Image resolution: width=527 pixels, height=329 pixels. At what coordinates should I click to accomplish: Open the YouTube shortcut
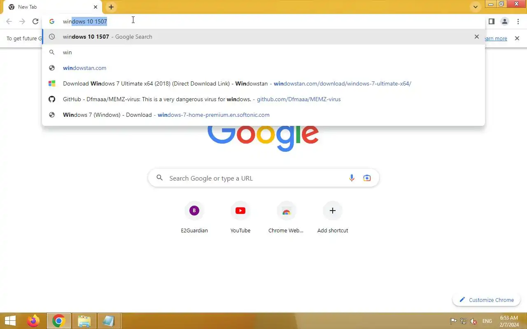pos(240,218)
